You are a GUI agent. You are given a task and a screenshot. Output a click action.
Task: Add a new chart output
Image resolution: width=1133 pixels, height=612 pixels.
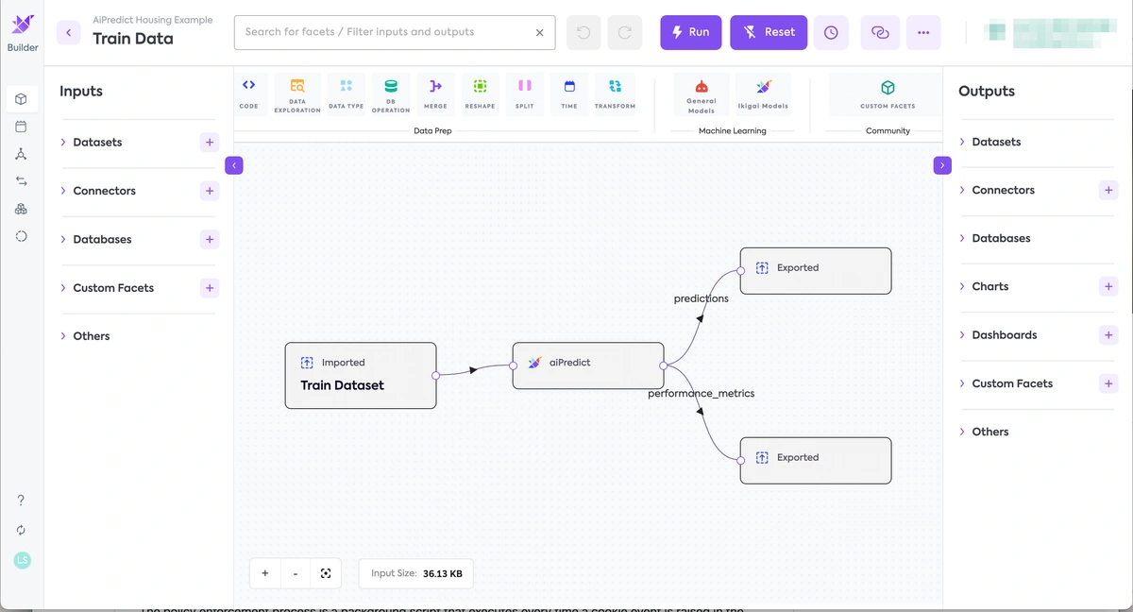1108,286
